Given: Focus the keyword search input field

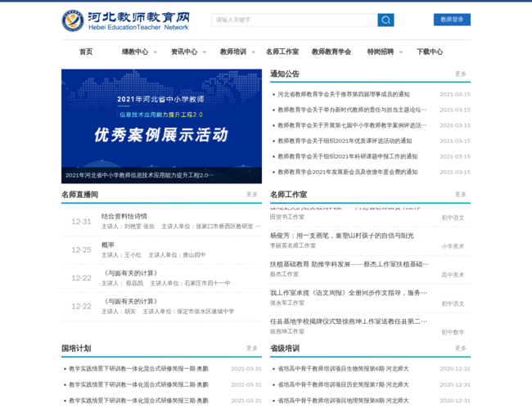Looking at the screenshot, I should (294, 20).
